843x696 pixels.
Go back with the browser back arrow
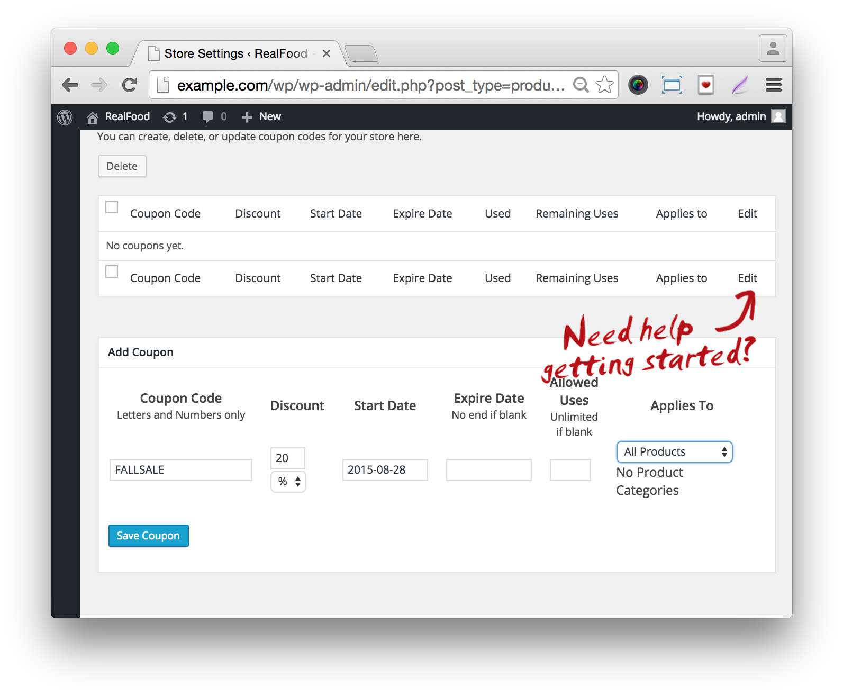pos(70,85)
